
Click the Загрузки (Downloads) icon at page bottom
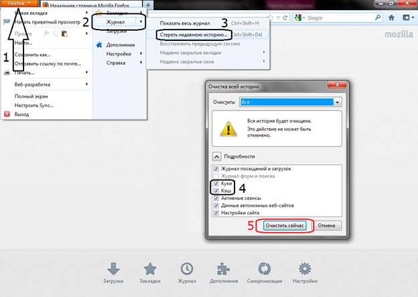(113, 269)
